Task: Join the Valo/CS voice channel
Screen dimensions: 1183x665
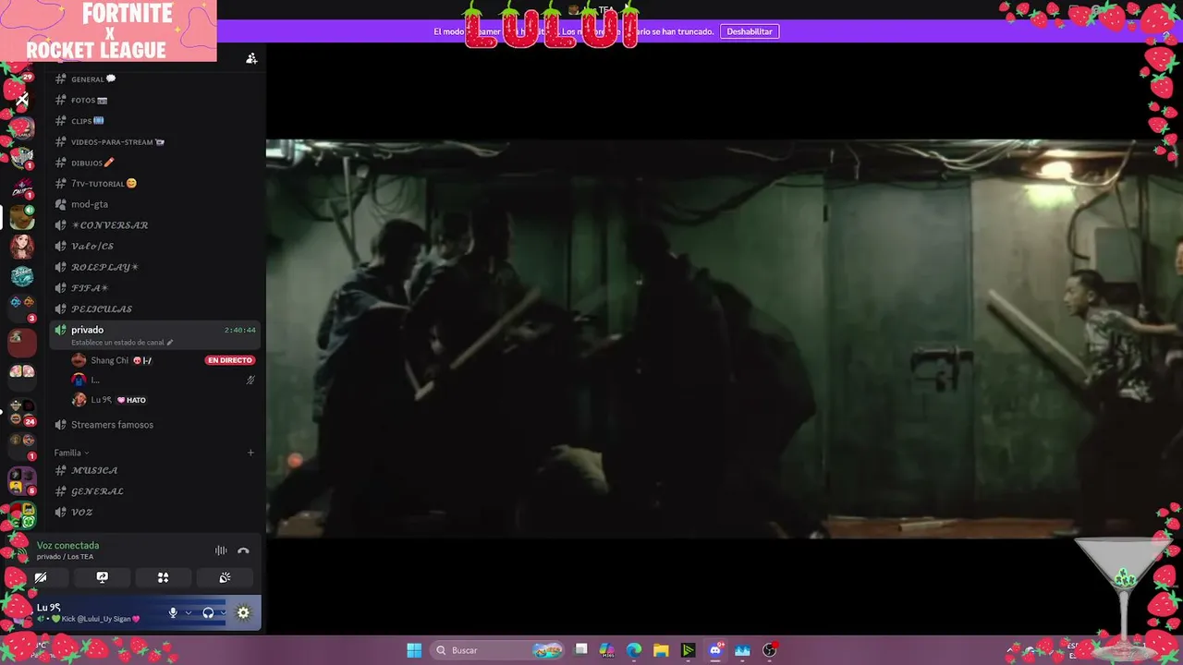Action: tap(153, 247)
